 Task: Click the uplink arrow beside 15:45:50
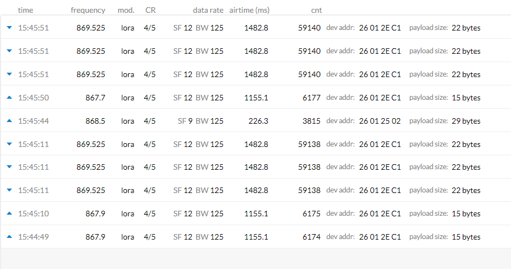(x=9, y=98)
